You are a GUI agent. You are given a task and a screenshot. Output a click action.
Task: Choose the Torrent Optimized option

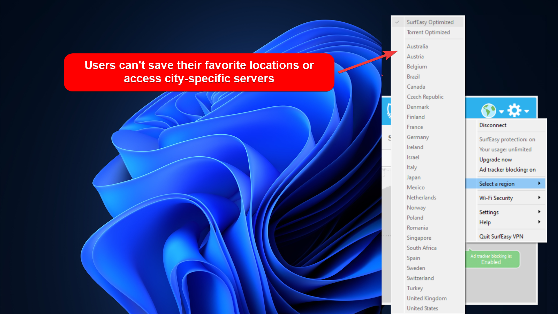tap(428, 32)
